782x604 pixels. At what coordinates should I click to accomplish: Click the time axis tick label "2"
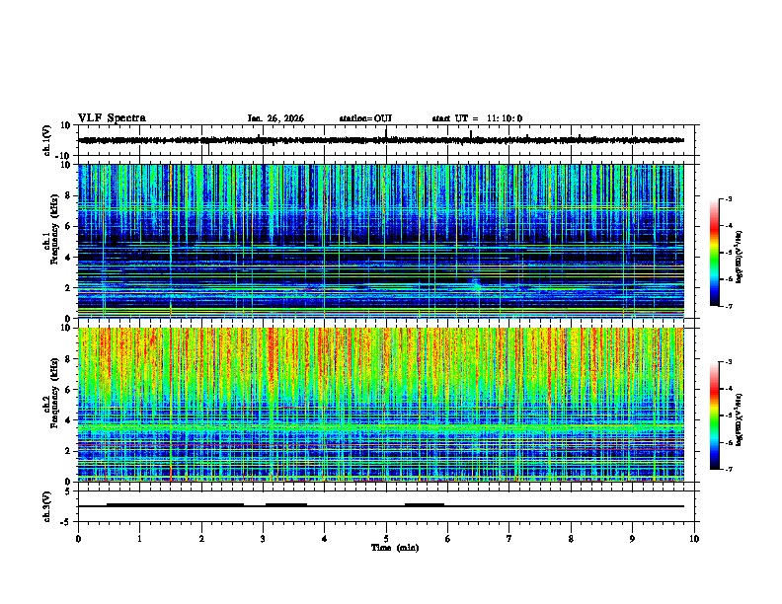pos(201,539)
